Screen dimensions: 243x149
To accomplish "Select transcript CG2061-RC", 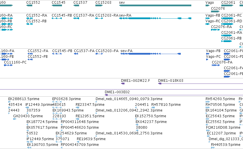I will pyautogui.click(x=227, y=18).
